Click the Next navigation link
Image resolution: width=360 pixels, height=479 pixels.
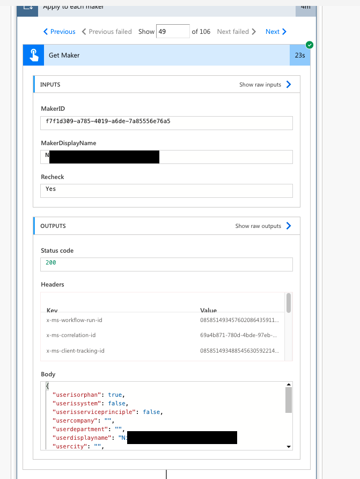273,31
